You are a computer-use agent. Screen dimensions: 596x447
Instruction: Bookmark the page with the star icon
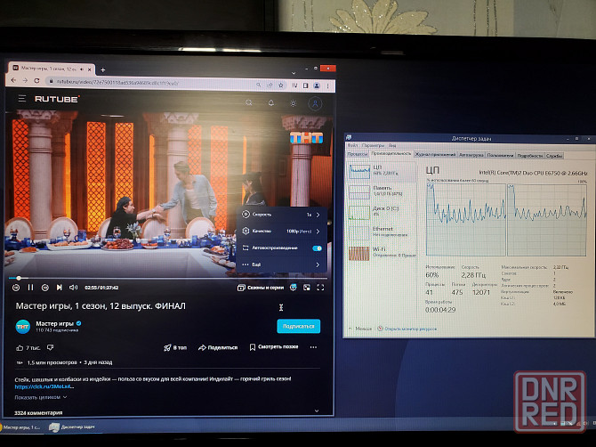point(281,85)
